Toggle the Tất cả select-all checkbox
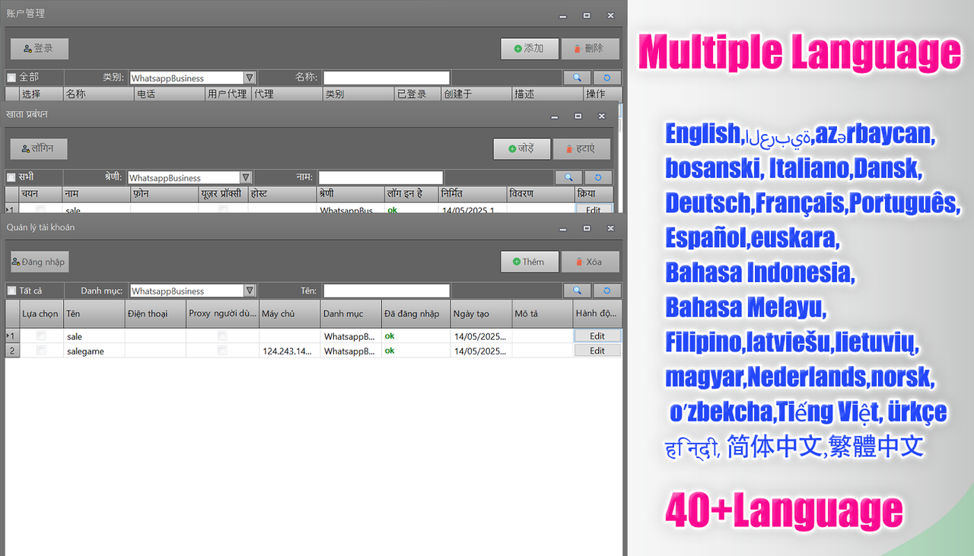The width and height of the screenshot is (974, 556). pos(11,291)
